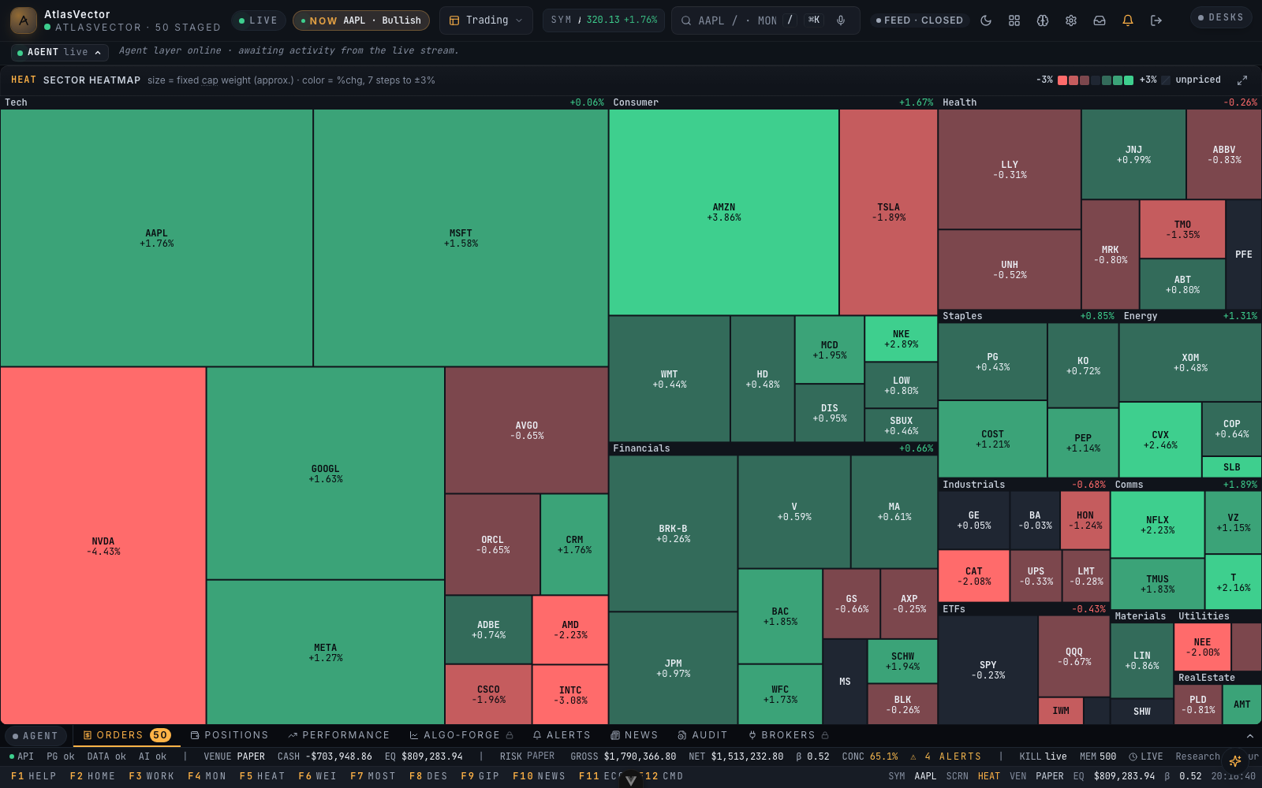
Task: Toggle the AGENT panel button
Action: pyautogui.click(x=35, y=736)
